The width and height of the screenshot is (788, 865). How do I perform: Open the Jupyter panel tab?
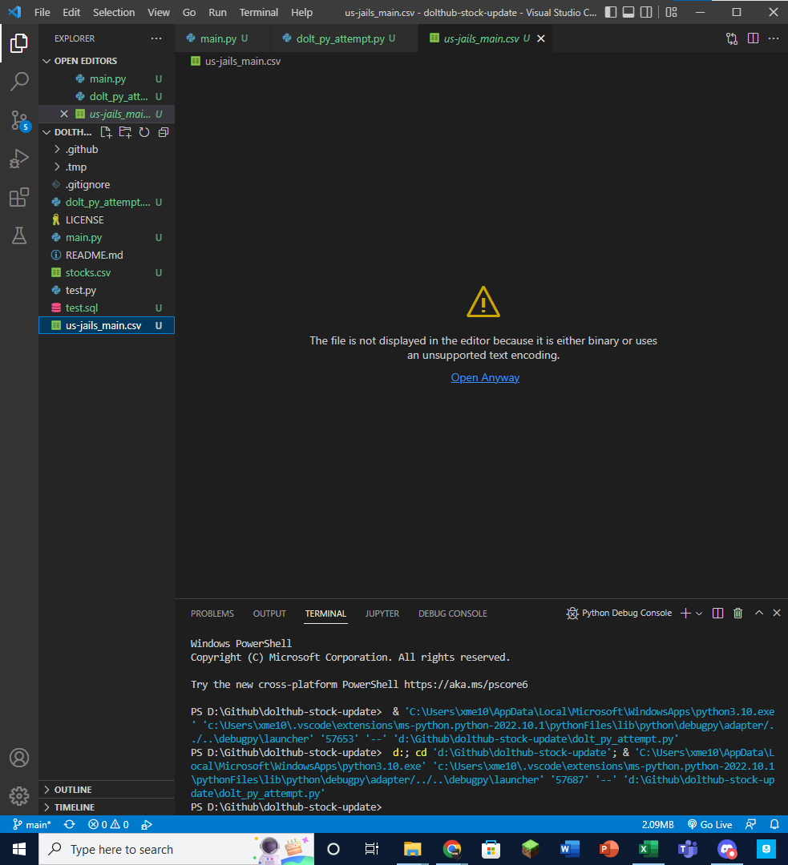[382, 614]
